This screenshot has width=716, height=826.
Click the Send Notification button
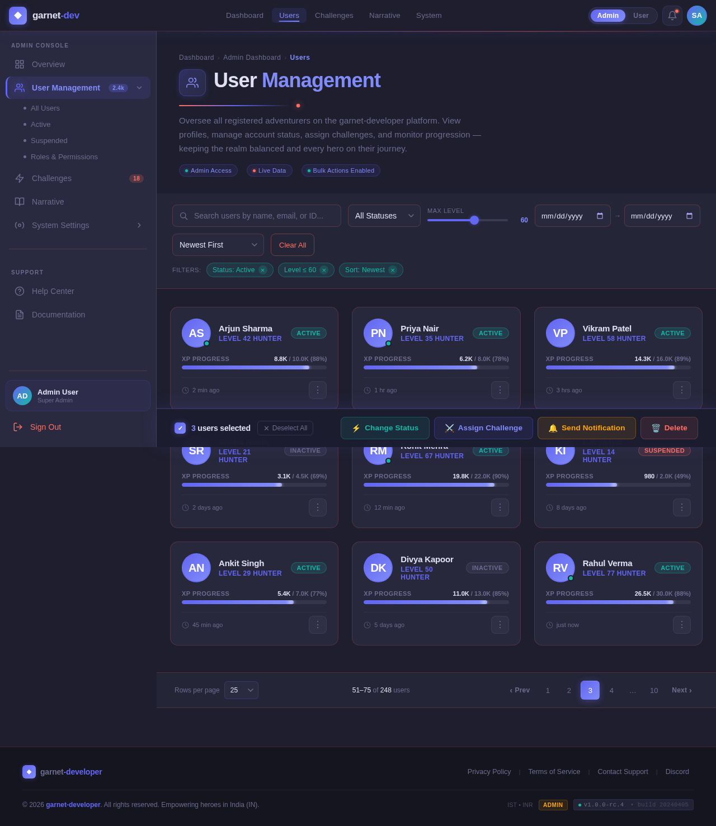(x=587, y=428)
